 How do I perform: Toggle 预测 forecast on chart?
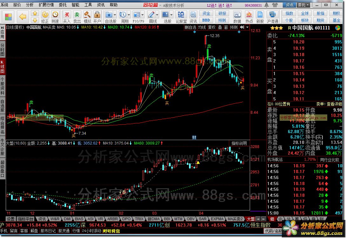(234, 27)
